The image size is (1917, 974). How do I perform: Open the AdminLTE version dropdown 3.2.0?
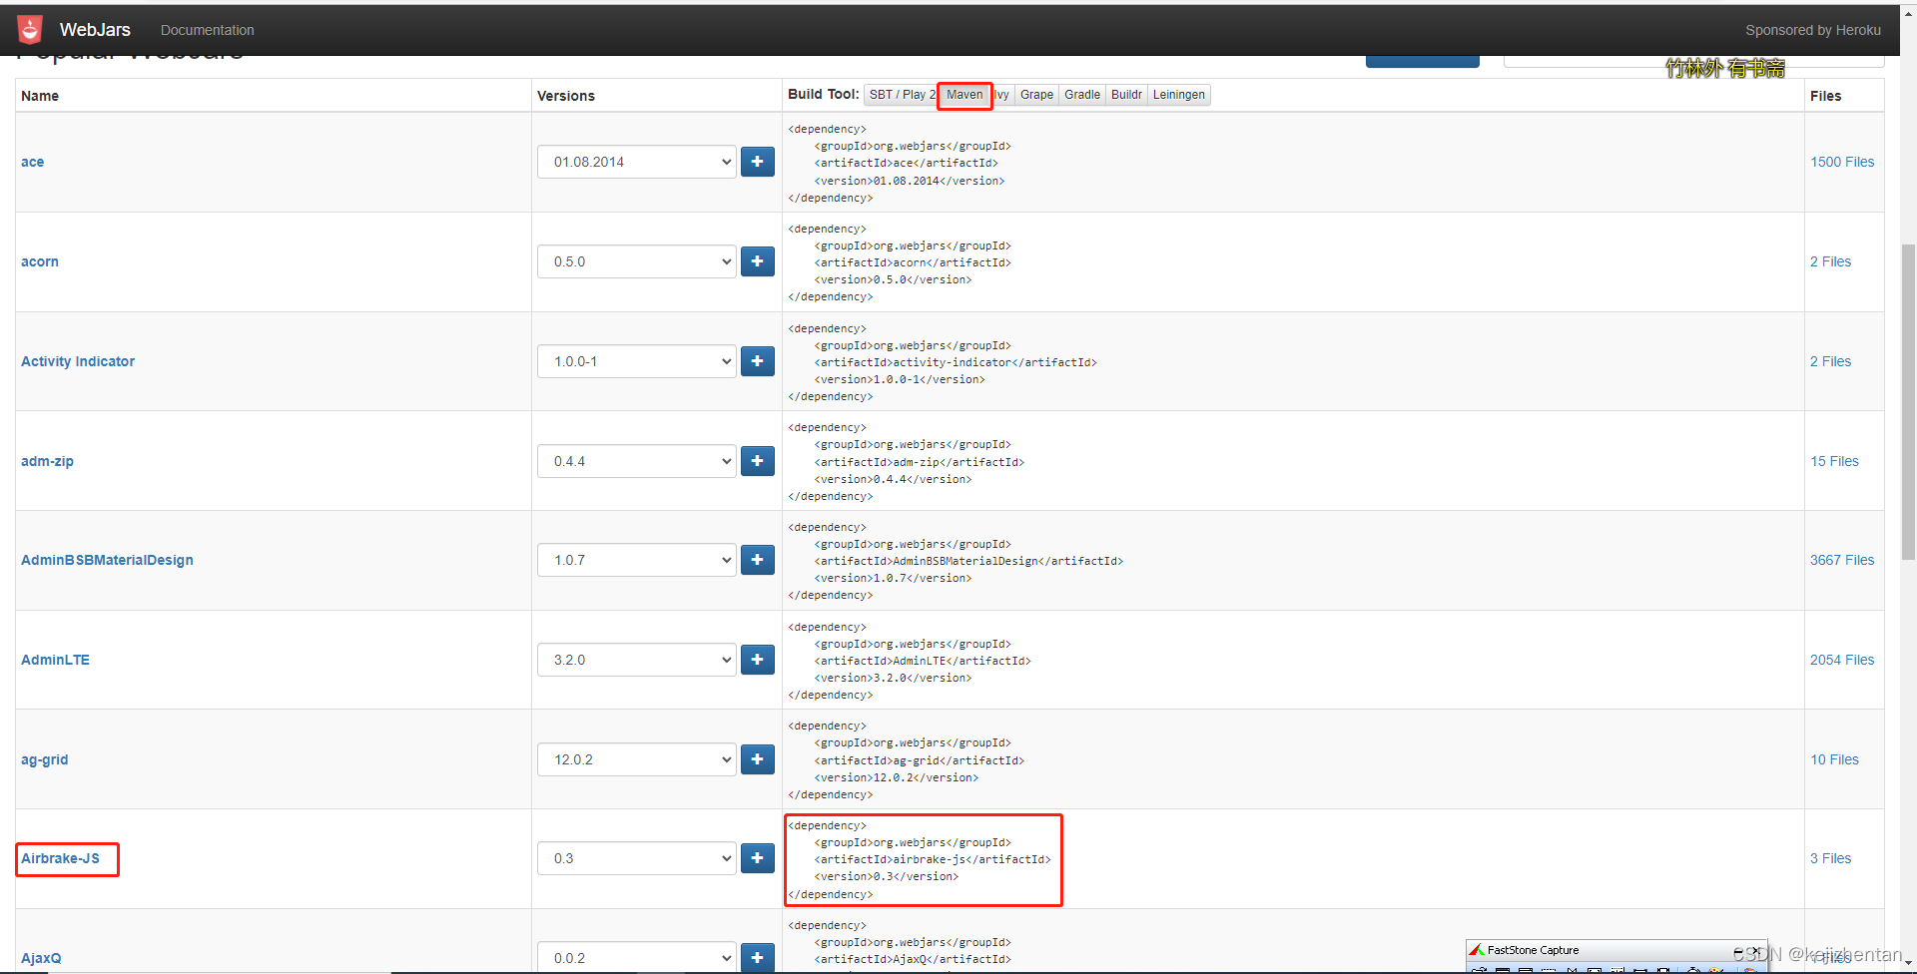pos(637,660)
